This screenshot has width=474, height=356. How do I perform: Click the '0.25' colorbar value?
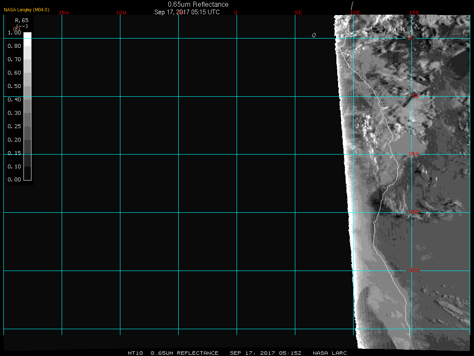point(14,126)
